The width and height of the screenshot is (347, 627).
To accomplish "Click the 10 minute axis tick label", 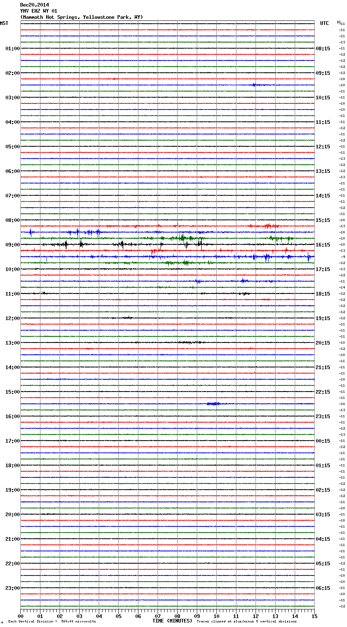I will 216,616.
